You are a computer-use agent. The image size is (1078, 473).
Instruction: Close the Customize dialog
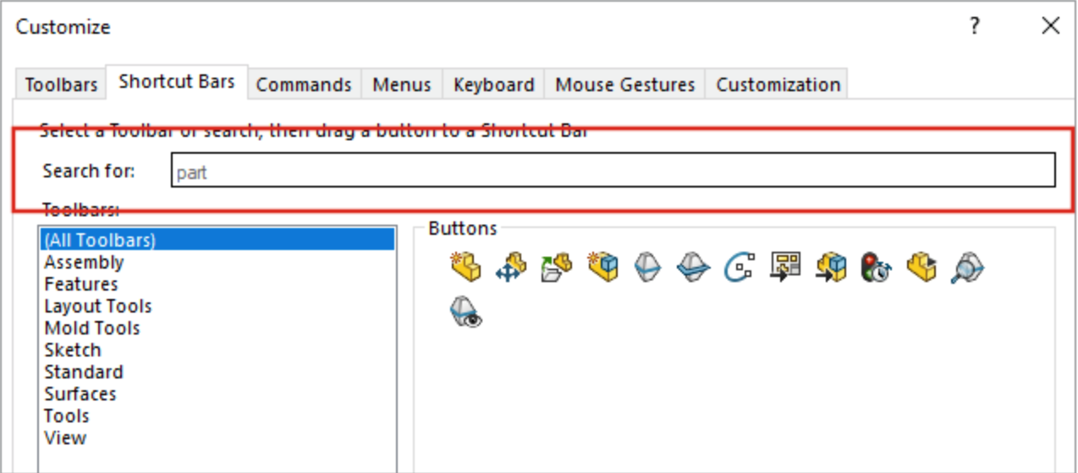tap(1050, 26)
